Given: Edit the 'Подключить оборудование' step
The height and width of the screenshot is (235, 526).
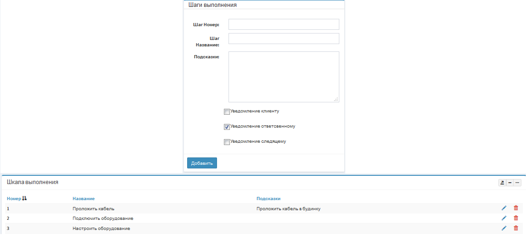Looking at the screenshot, I should 504,218.
